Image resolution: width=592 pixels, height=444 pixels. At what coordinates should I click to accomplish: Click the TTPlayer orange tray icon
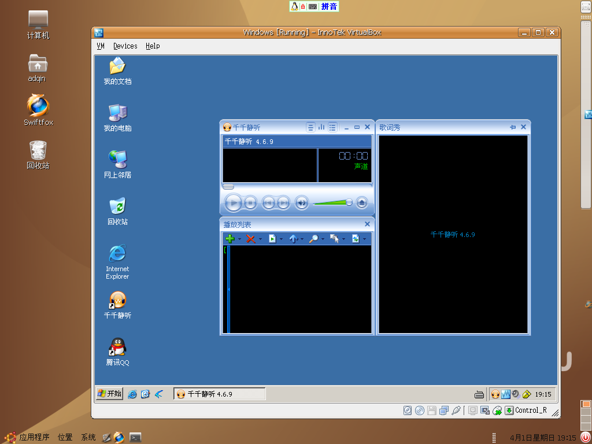495,394
